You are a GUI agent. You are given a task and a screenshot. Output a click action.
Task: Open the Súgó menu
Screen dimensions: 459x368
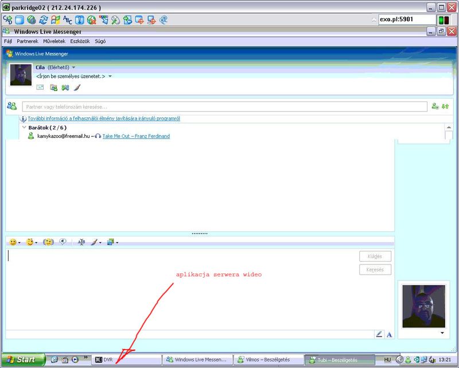pos(100,41)
